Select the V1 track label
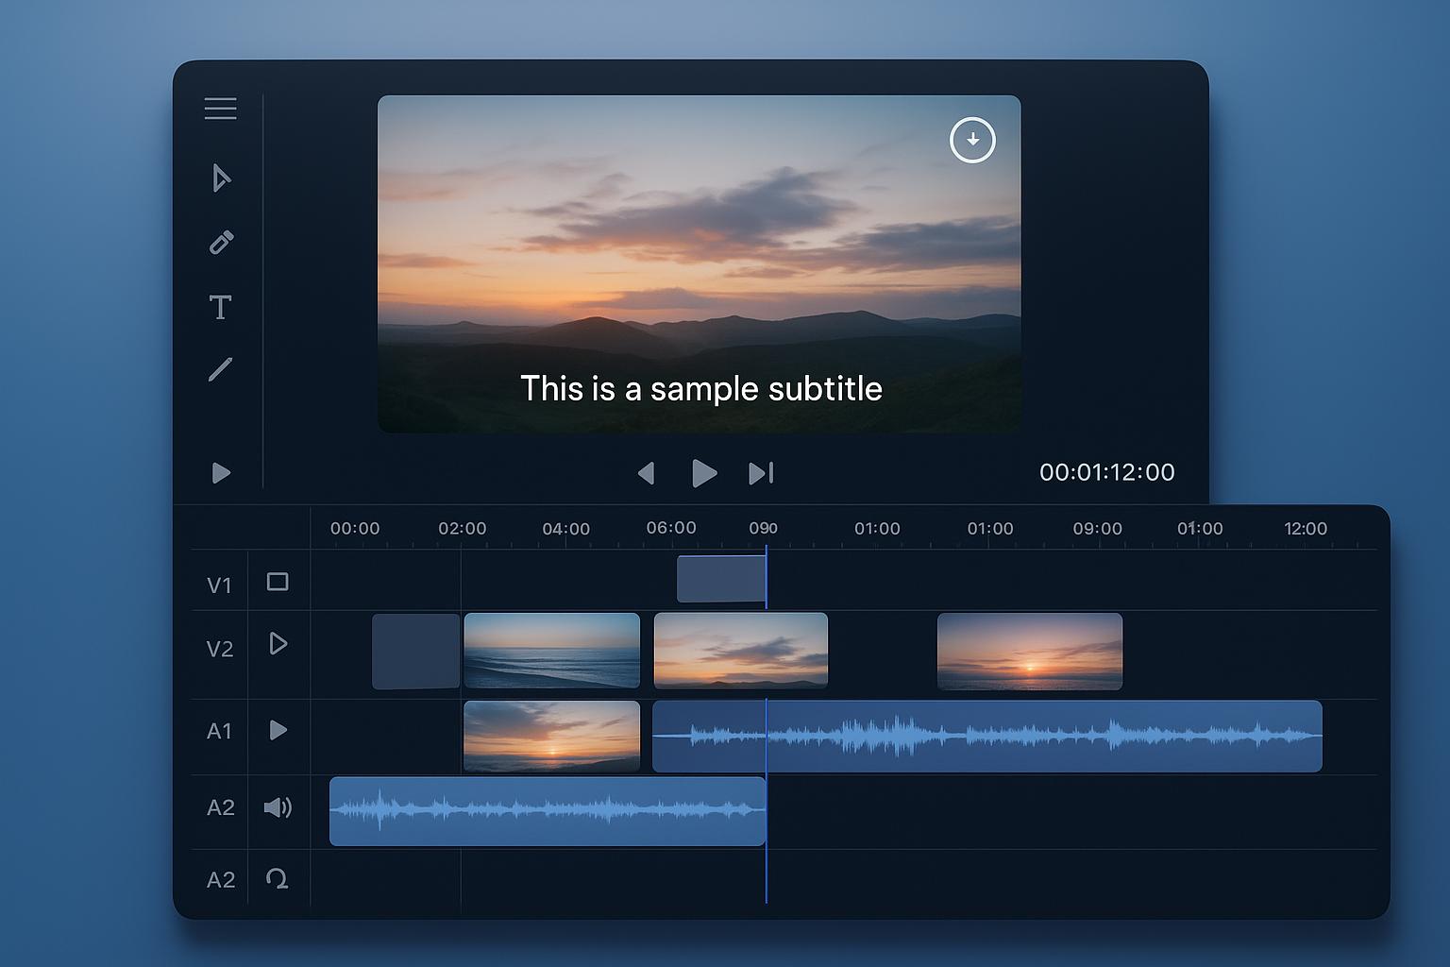 coord(219,585)
